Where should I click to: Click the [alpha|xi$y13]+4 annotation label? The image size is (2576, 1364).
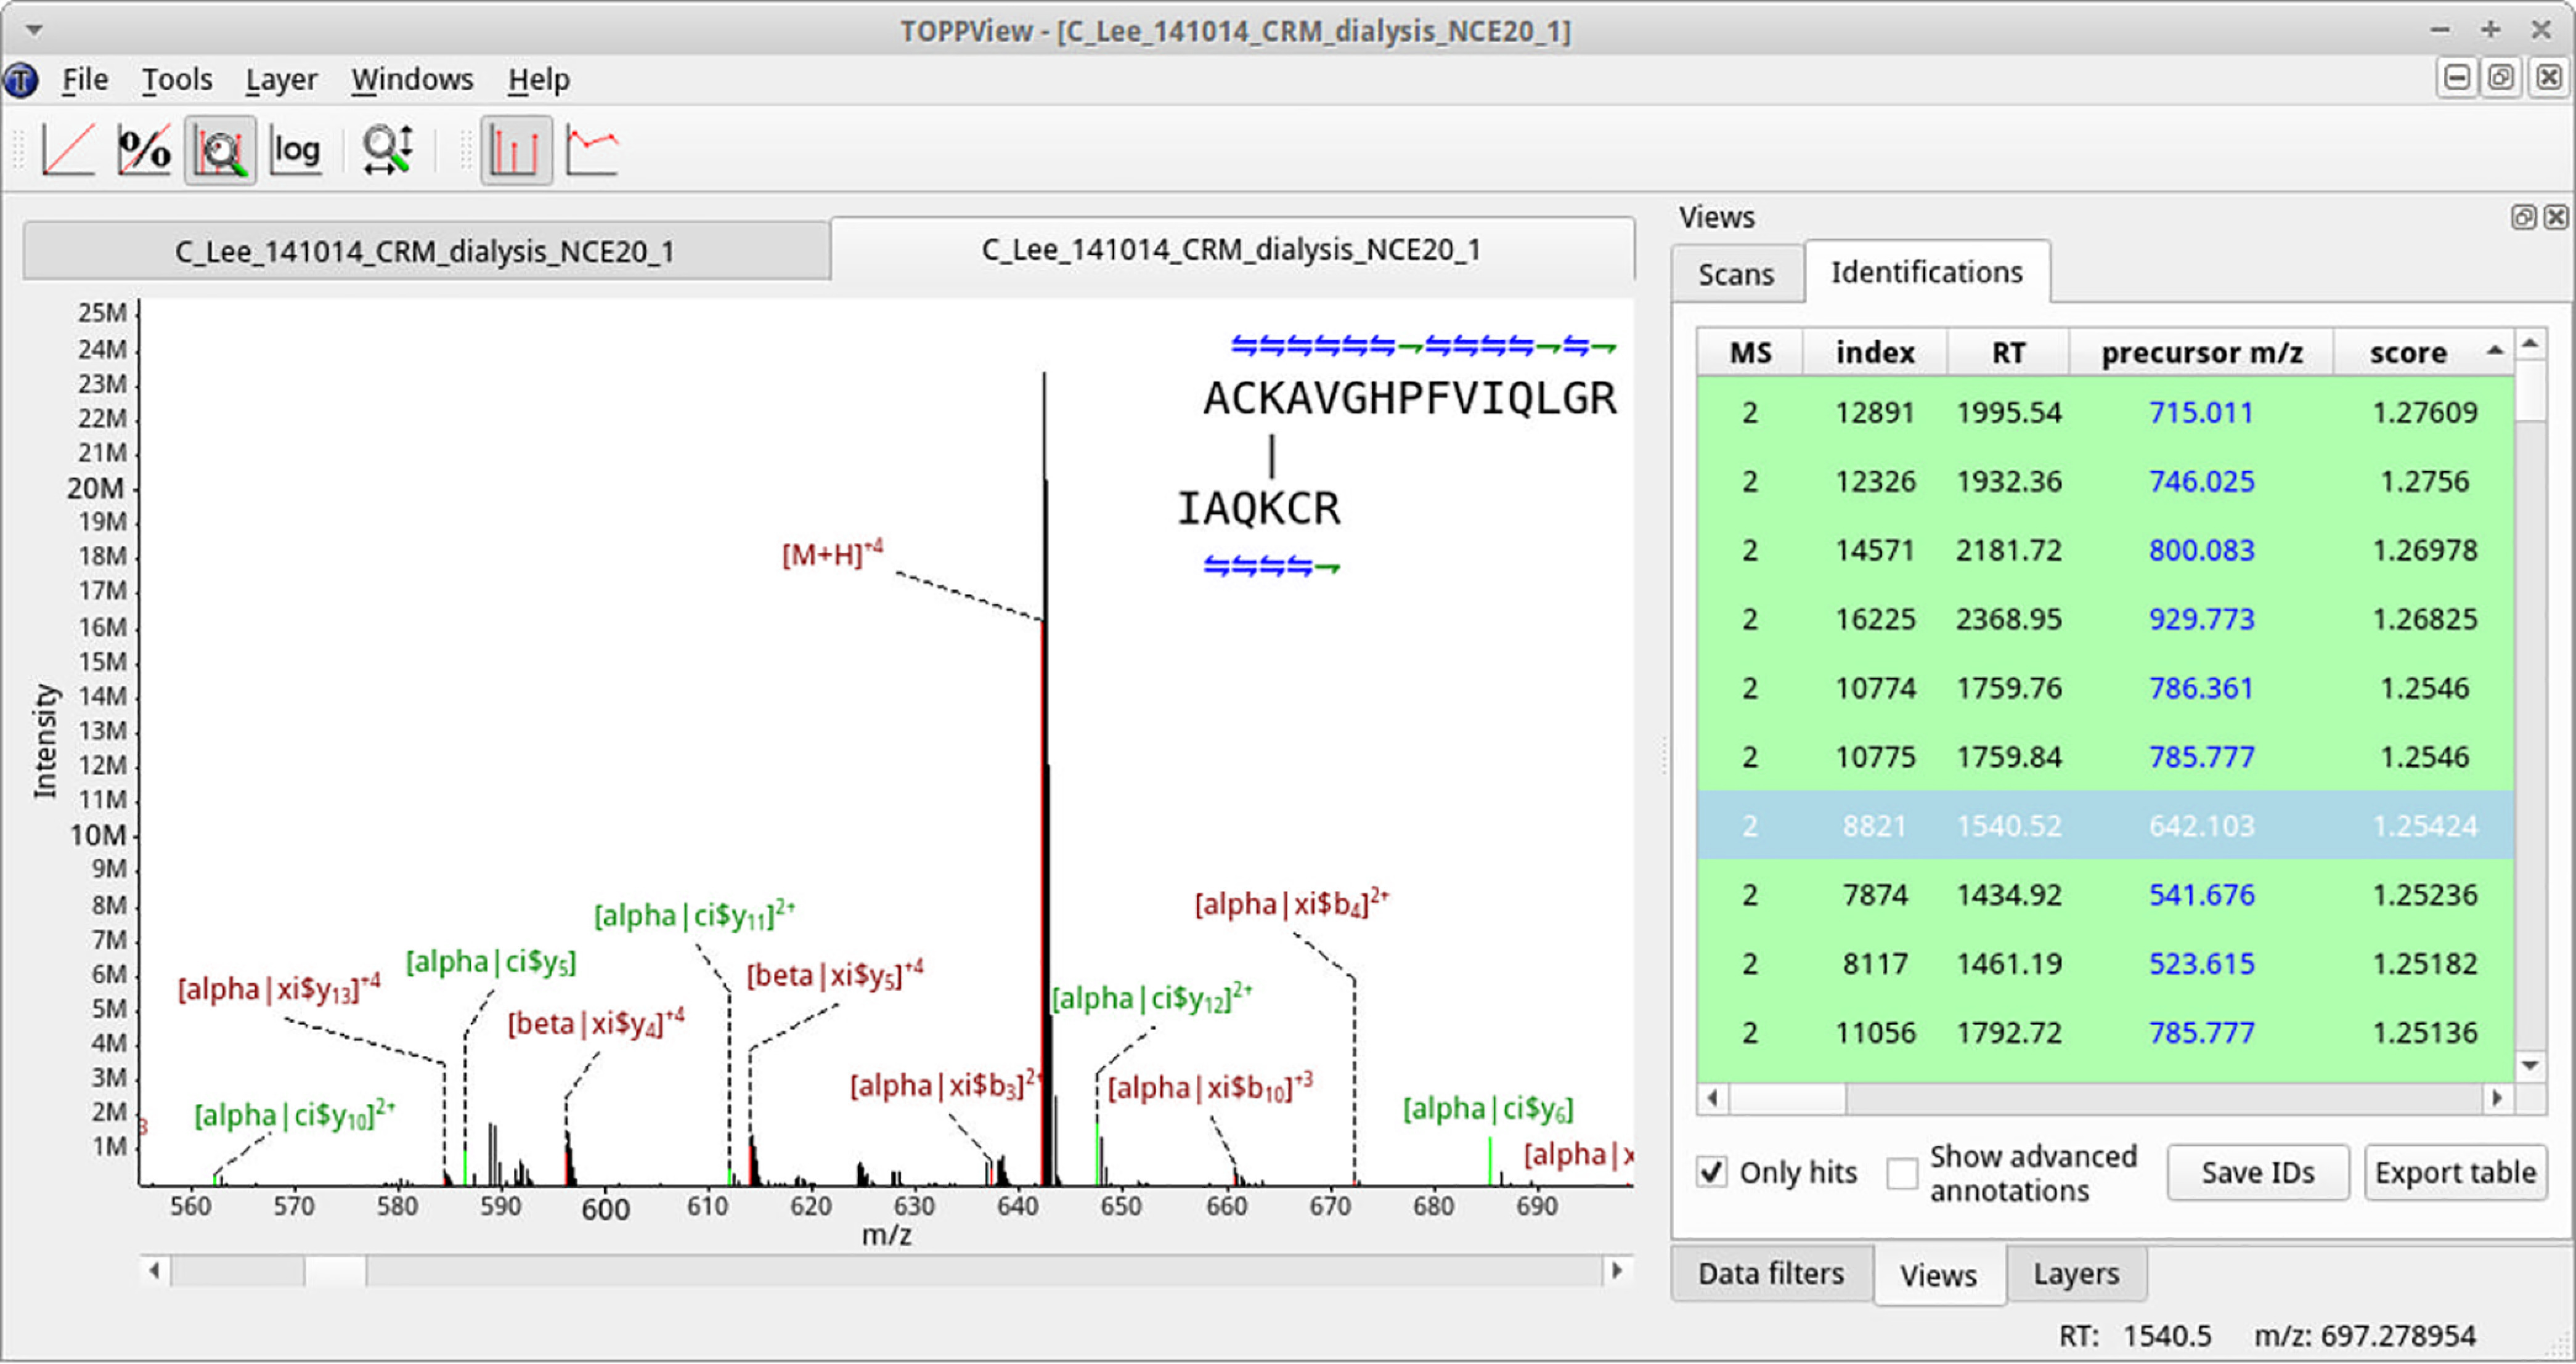279,989
